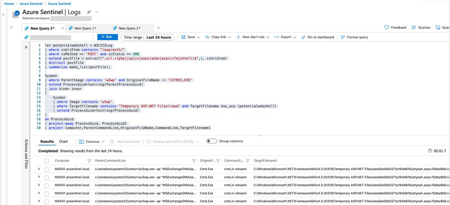Sort by the Computer column header
This screenshot has width=450, height=205.
tap(62, 161)
